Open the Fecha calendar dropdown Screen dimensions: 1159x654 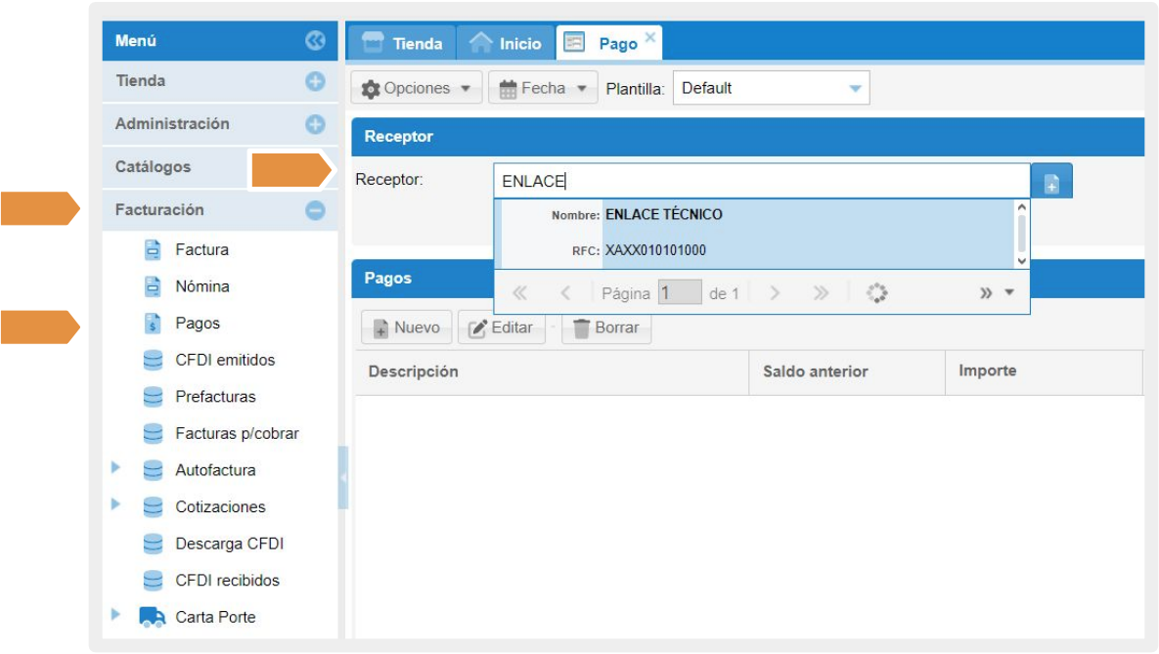point(543,89)
